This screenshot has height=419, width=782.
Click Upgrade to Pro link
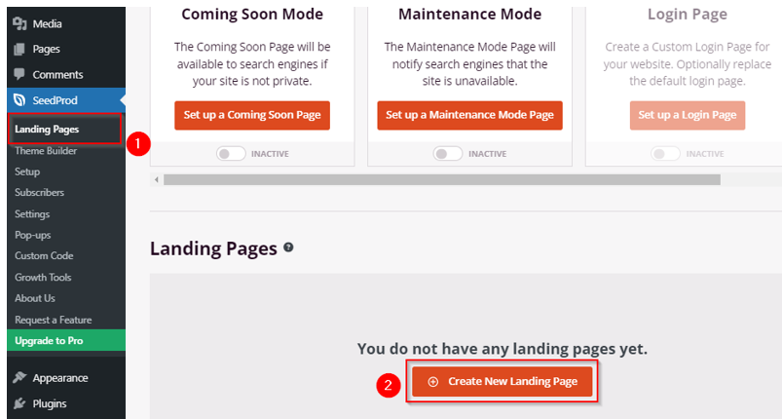coord(66,340)
